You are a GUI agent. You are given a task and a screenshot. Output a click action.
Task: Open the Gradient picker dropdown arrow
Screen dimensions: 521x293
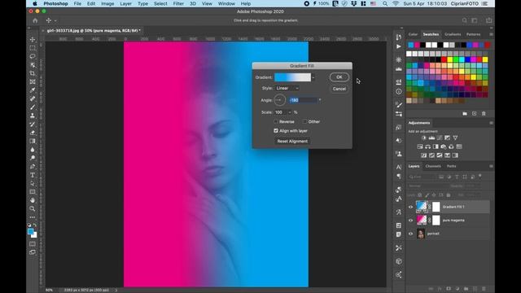(313, 78)
